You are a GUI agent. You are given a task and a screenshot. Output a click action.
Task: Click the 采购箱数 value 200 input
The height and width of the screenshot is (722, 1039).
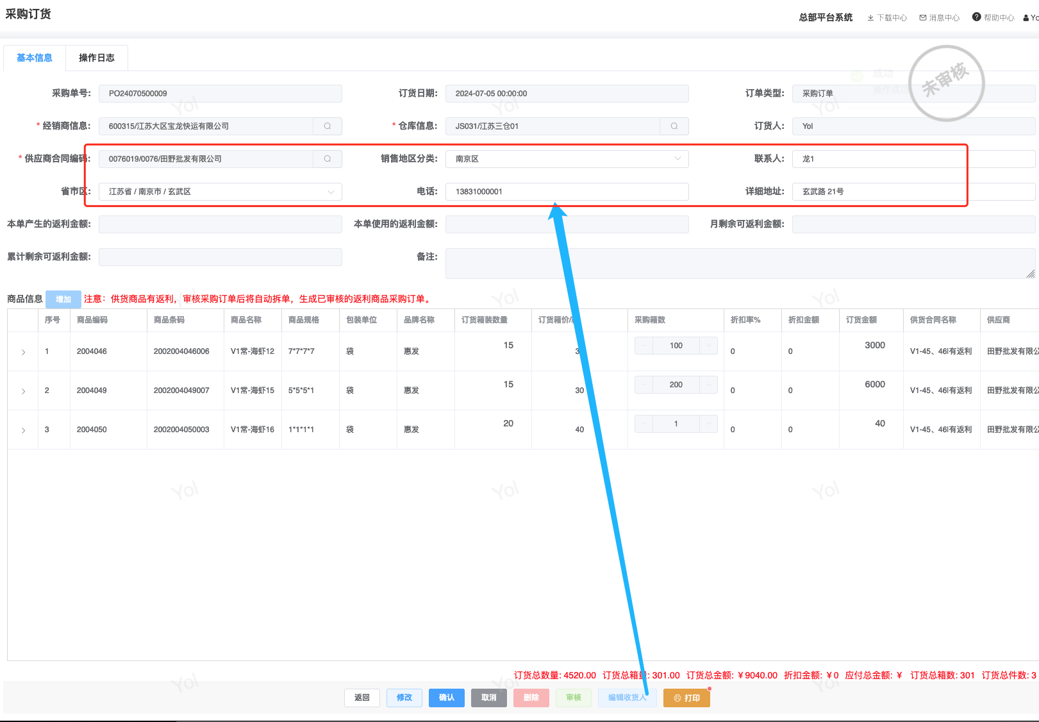click(x=676, y=385)
